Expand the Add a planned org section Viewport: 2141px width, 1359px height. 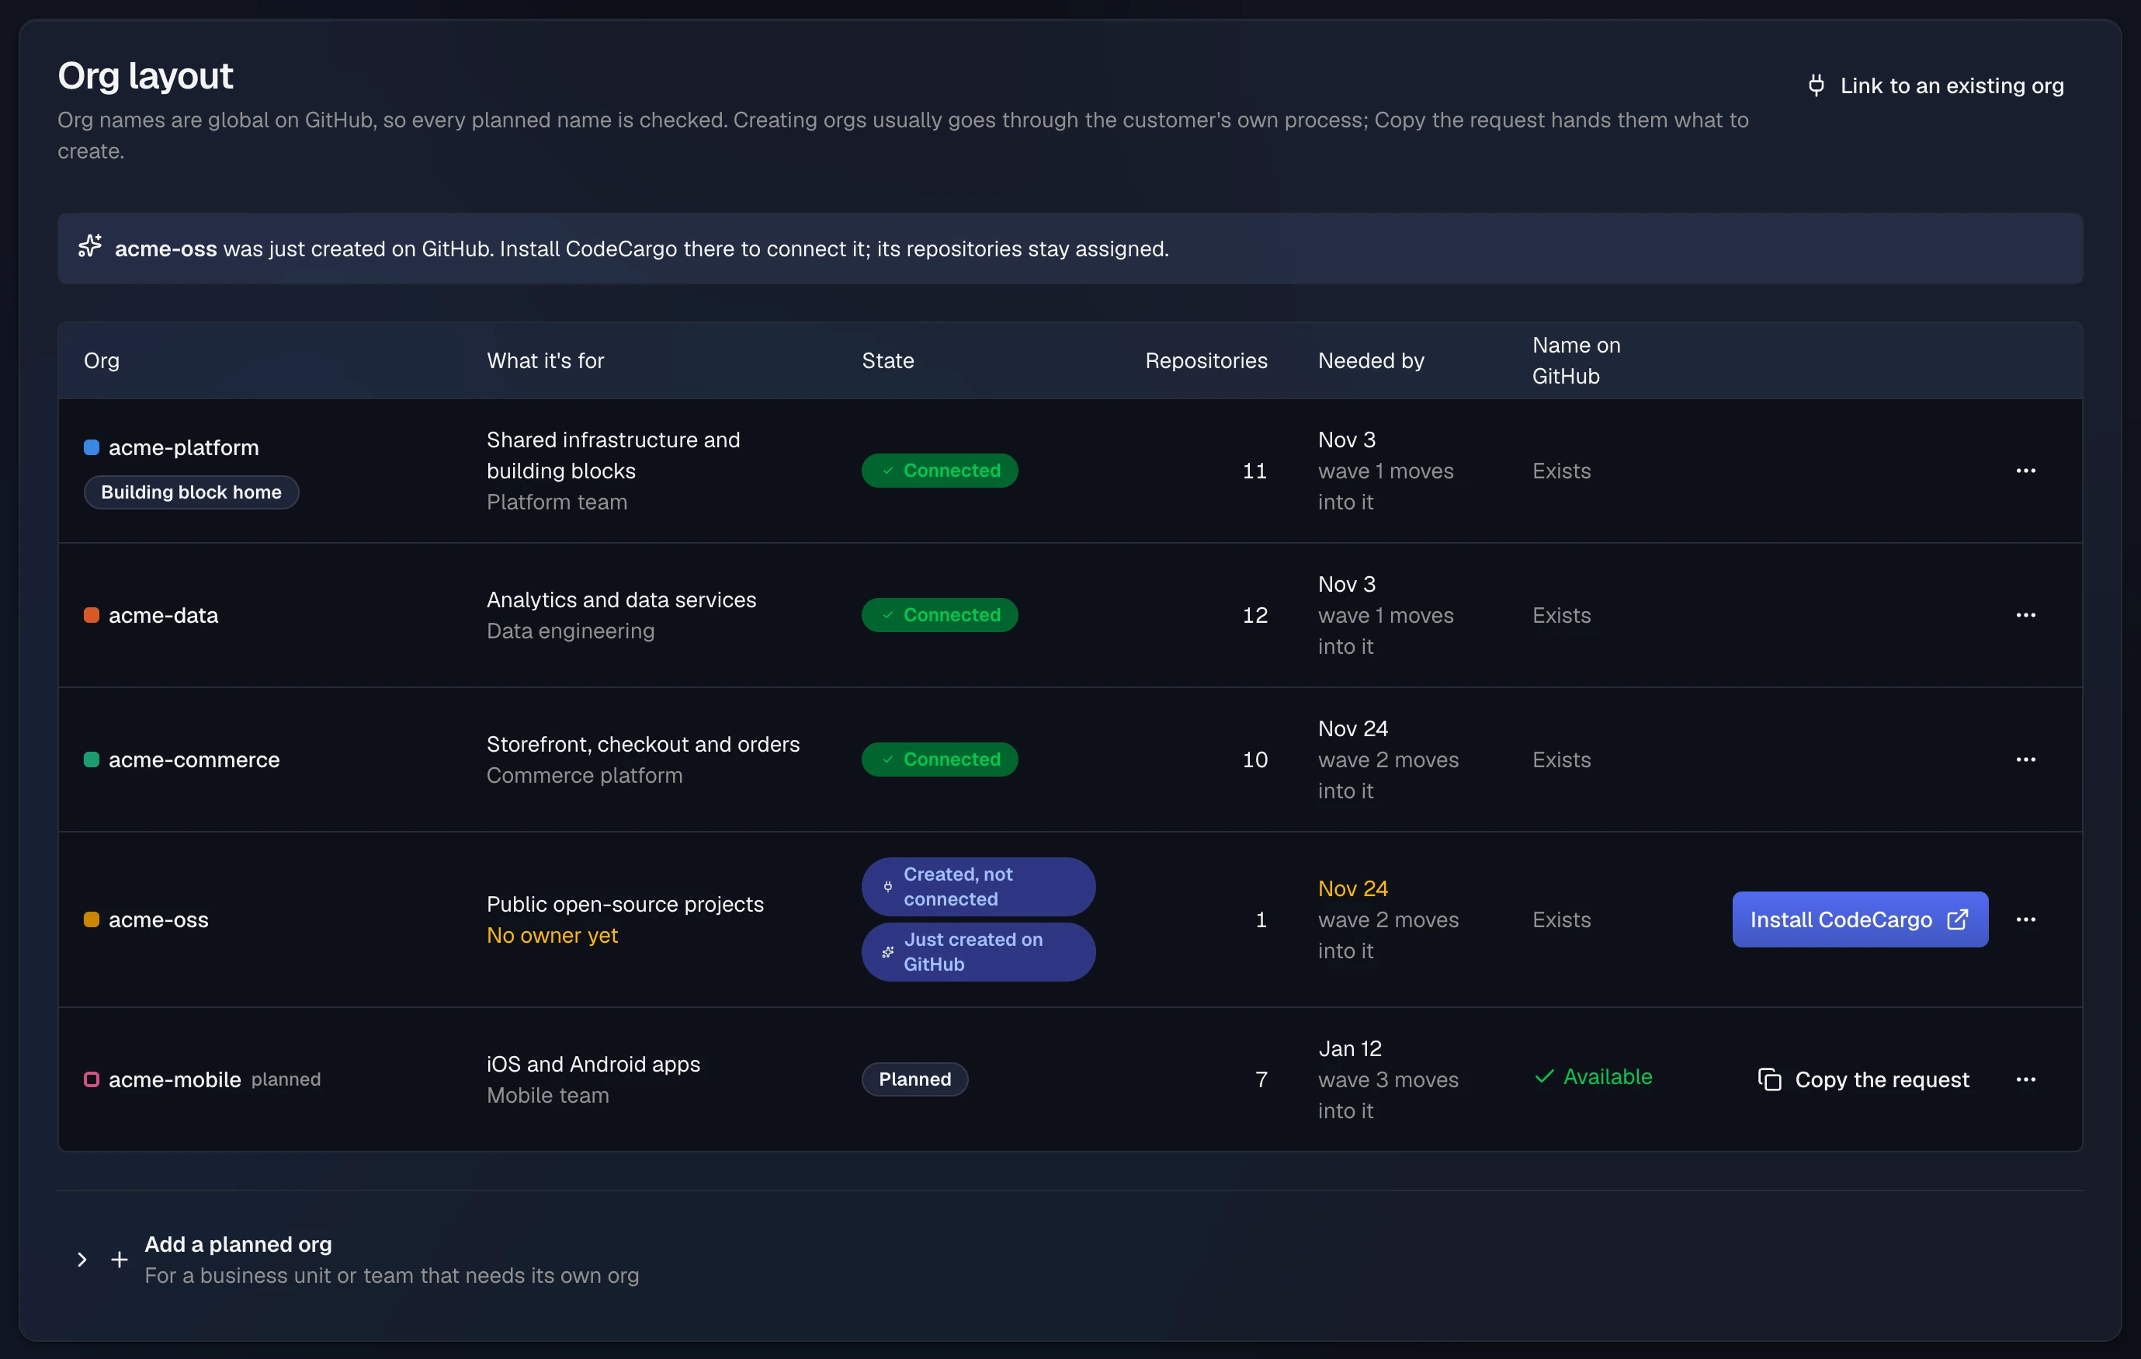(82, 1260)
